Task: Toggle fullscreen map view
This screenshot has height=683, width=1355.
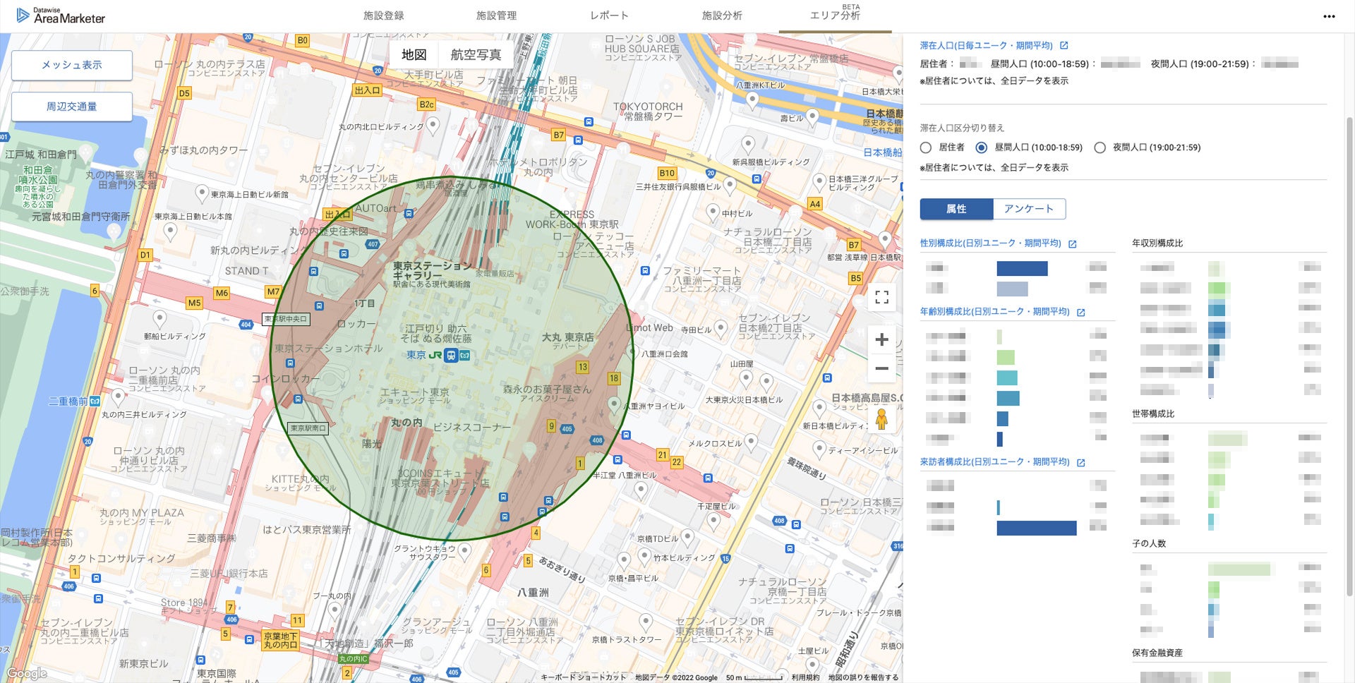Action: (x=881, y=297)
